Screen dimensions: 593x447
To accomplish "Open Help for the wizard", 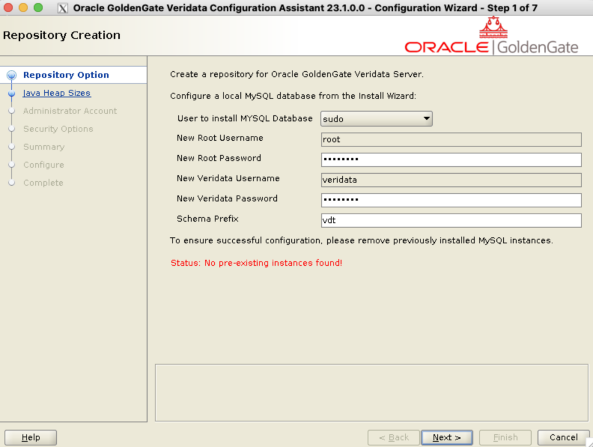I will pos(31,438).
